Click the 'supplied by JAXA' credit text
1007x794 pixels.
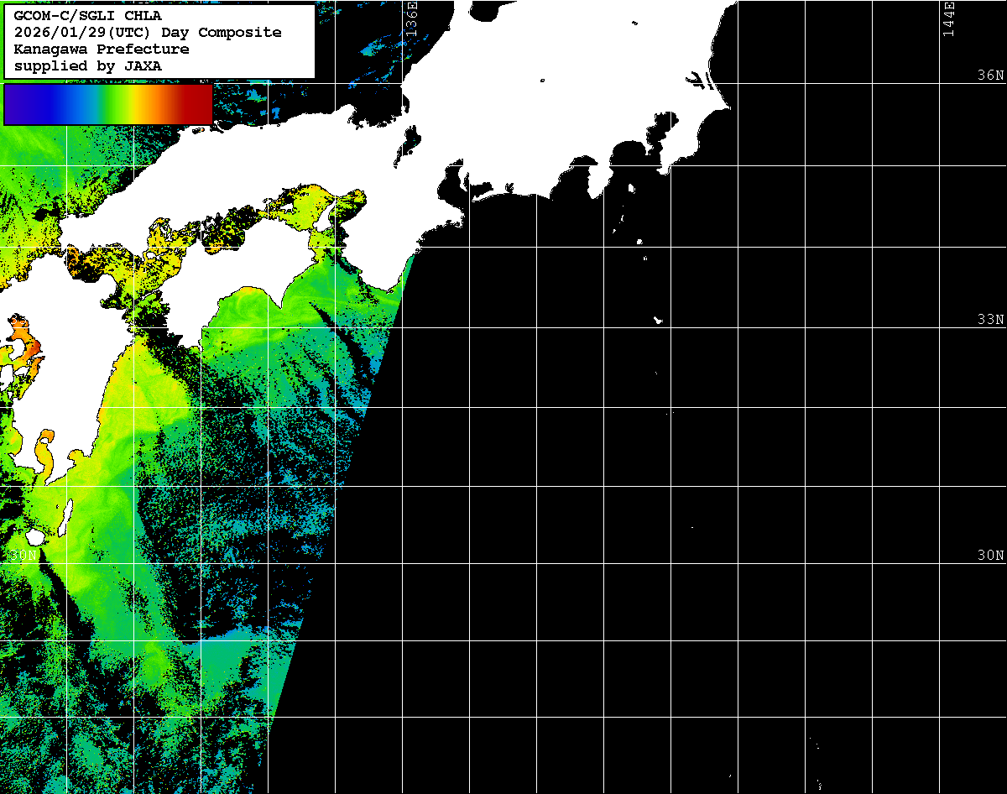pyautogui.click(x=88, y=65)
